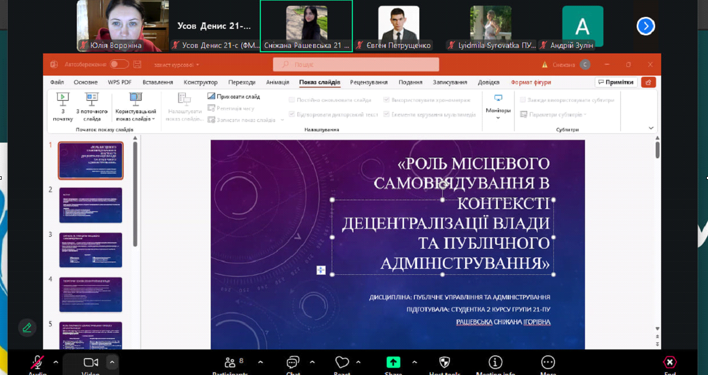The width and height of the screenshot is (708, 375).
Task: Click the Примітки button
Action: click(x=616, y=82)
